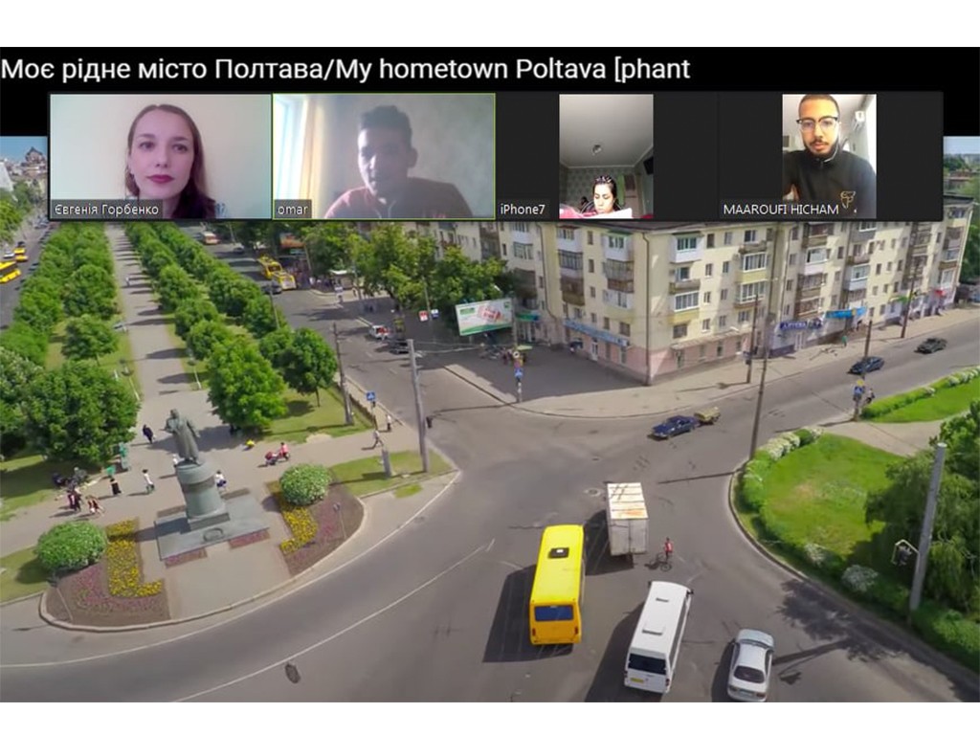The width and height of the screenshot is (980, 735).
Task: Open the video title 'My hometown Poltava'
Action: [345, 69]
